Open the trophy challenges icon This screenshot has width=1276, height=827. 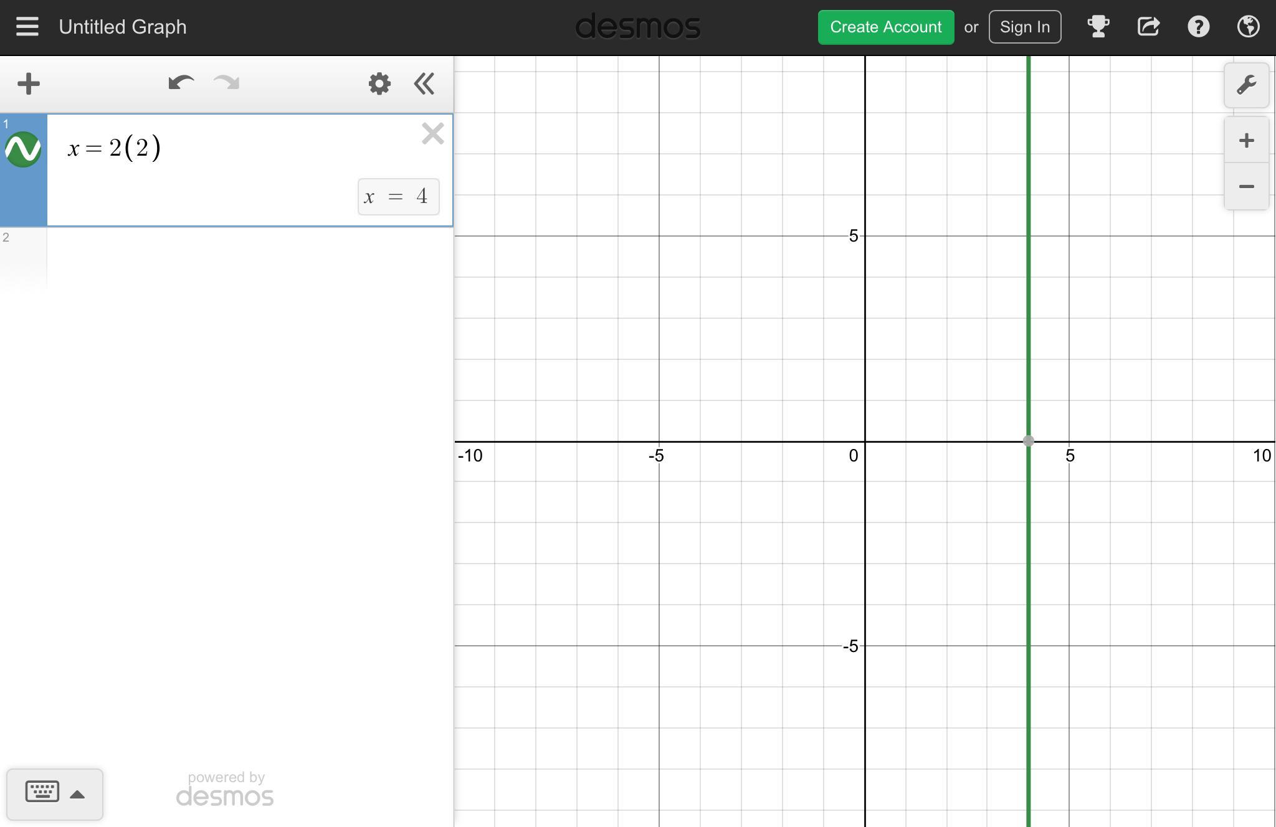tap(1098, 27)
